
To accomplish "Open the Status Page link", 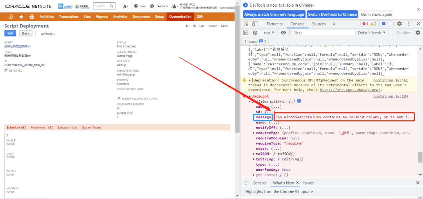I will [125, 56].
